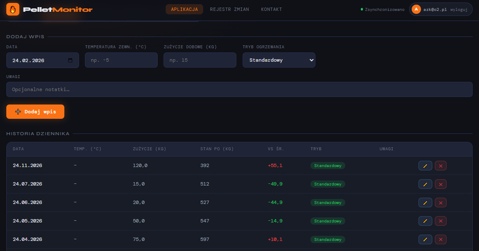
Task: Delete the 24.11.2026 entry
Action: tap(441, 166)
